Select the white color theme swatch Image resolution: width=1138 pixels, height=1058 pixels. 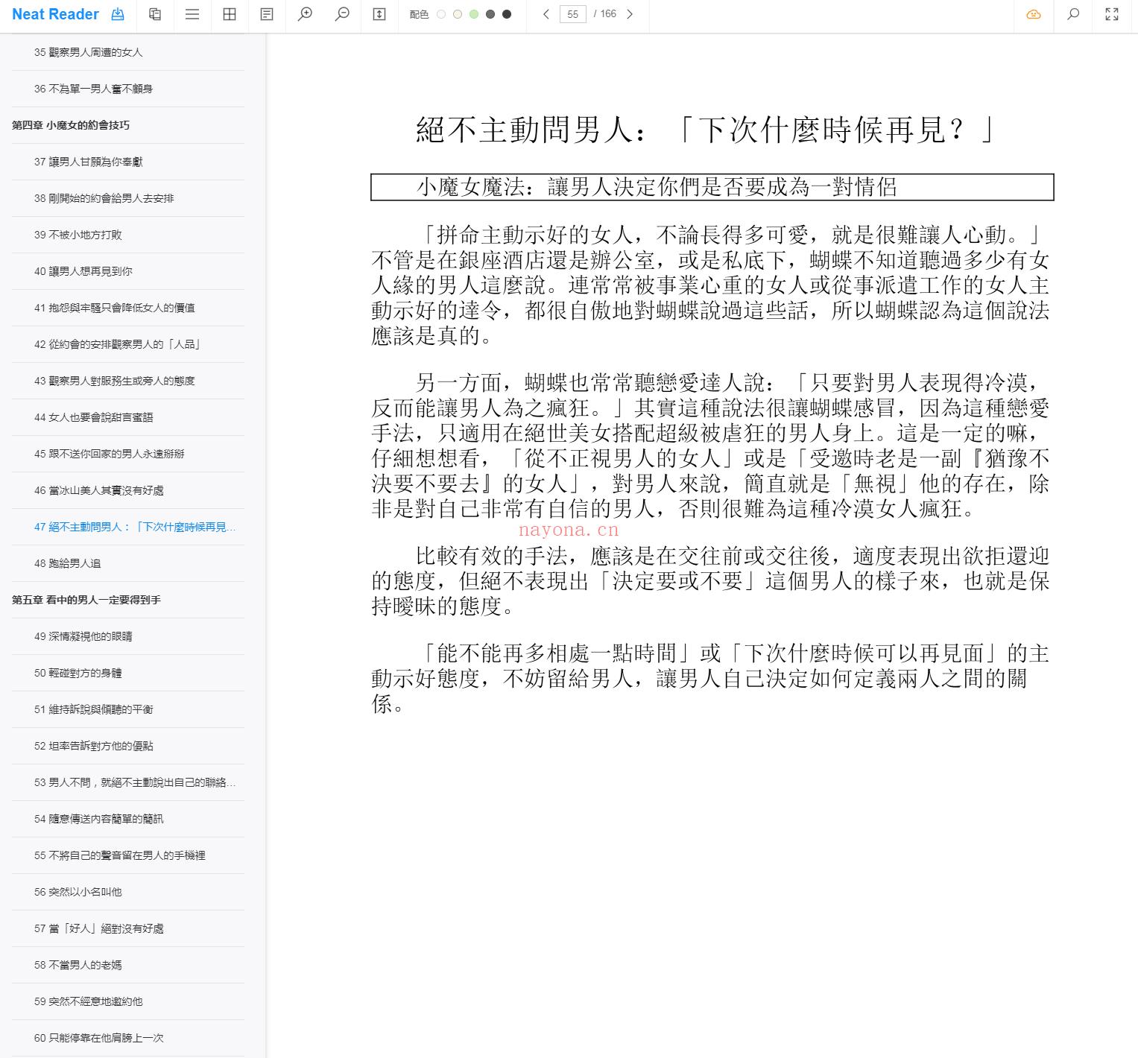click(x=441, y=14)
